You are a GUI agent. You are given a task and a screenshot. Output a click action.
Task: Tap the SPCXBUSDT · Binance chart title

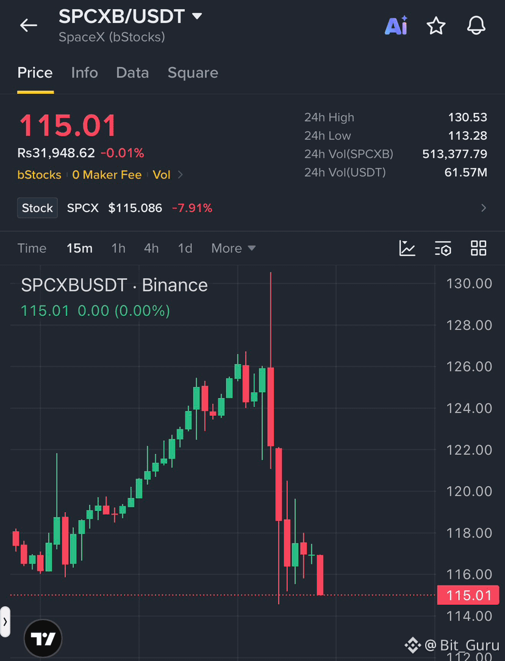pyautogui.click(x=114, y=285)
